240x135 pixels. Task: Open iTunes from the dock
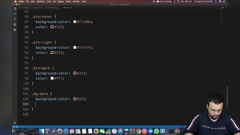click(114, 131)
